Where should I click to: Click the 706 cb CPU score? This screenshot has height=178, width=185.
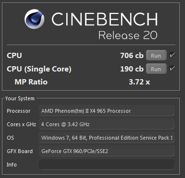coord(132,56)
